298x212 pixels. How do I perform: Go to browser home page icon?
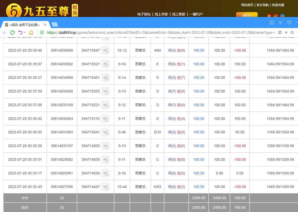click(x=31, y=33)
